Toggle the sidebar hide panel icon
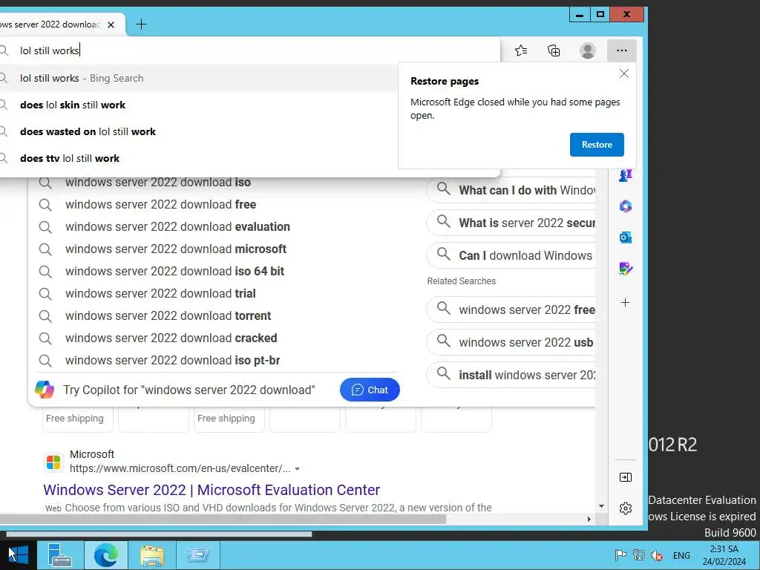Image resolution: width=760 pixels, height=570 pixels. 625,477
